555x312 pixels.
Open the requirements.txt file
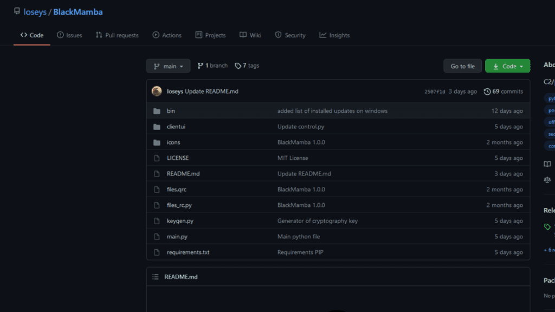(x=188, y=252)
